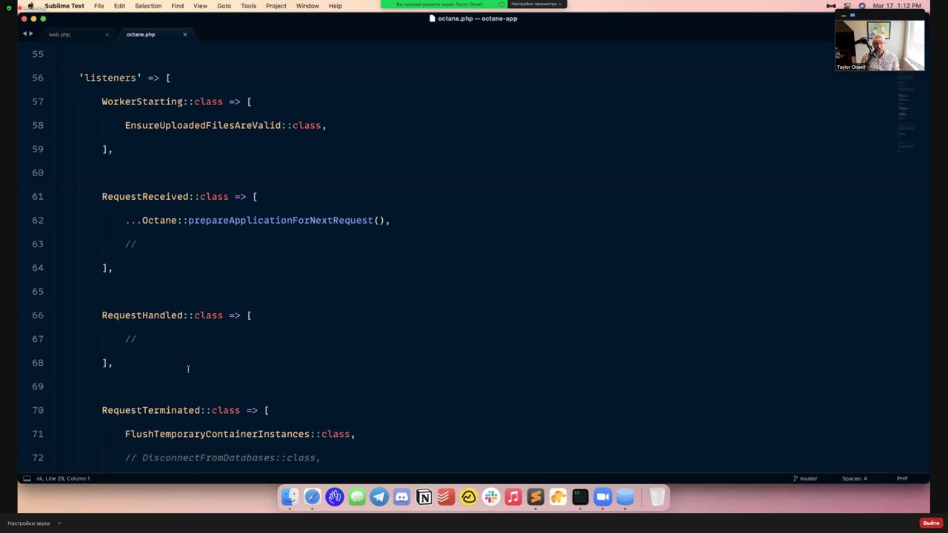Change indentation via Spaces: 4
The width and height of the screenshot is (948, 533).
(x=855, y=478)
